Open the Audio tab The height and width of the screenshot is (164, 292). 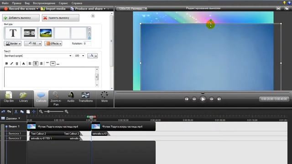pyautogui.click(x=71, y=97)
